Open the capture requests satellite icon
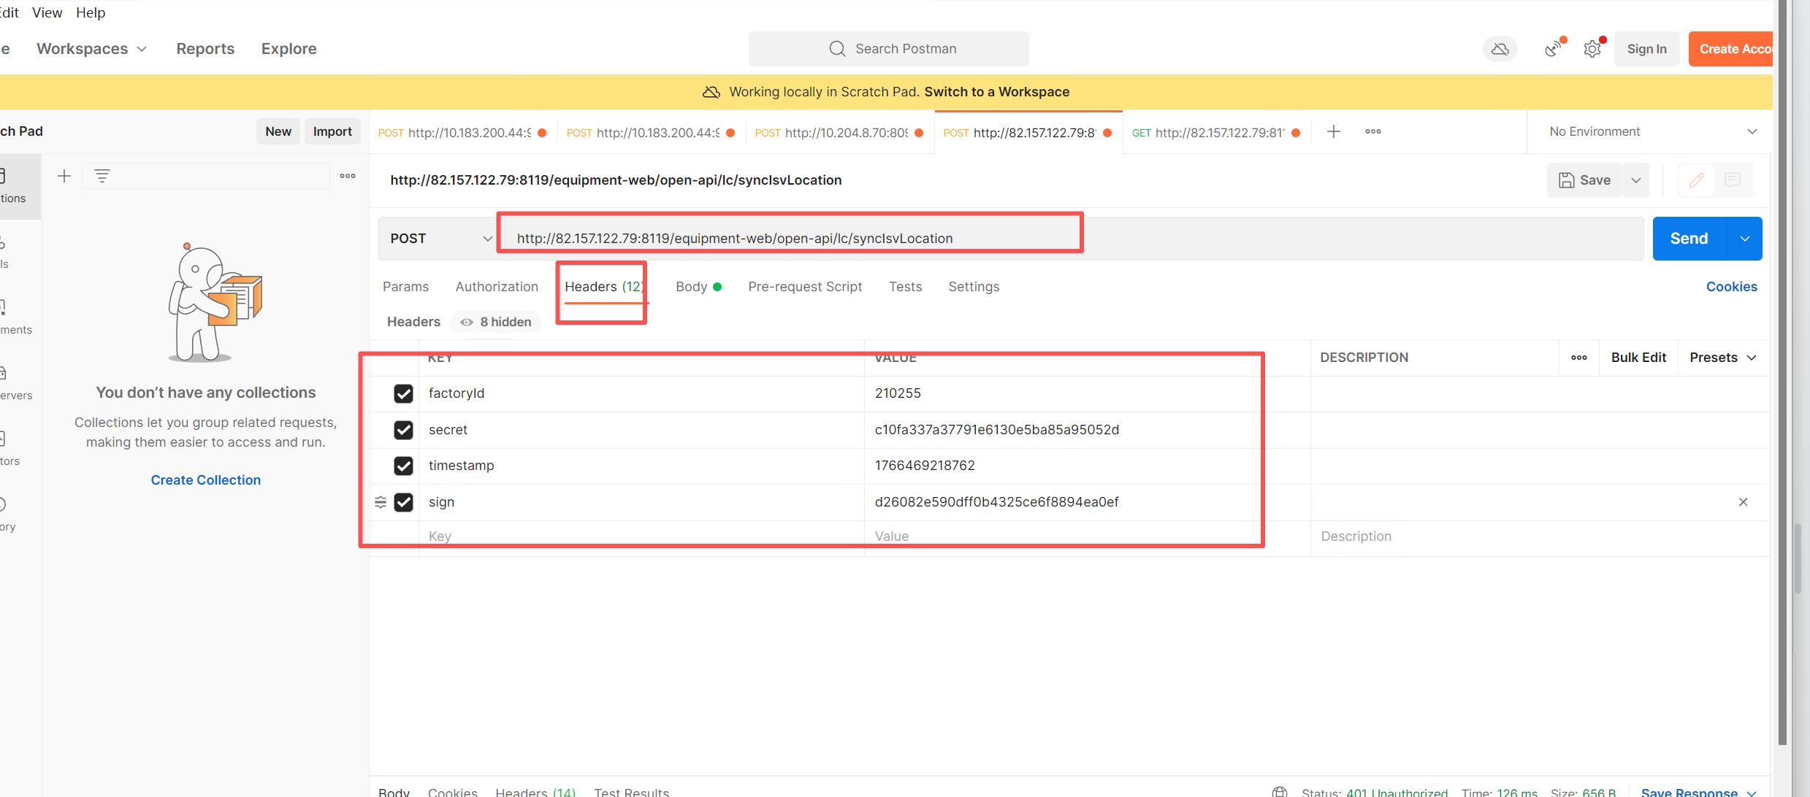This screenshot has height=797, width=1810. 1553,49
